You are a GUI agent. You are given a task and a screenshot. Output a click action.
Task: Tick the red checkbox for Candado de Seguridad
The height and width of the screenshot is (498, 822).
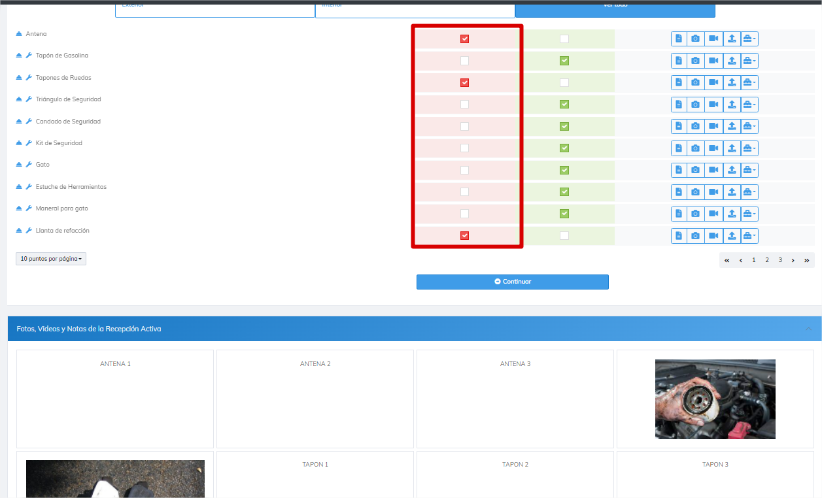click(x=464, y=126)
